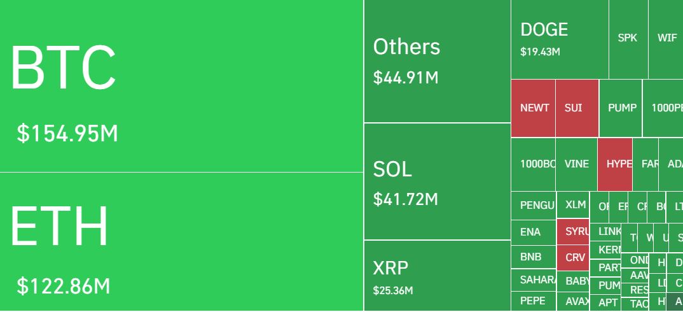The height and width of the screenshot is (312, 683).
Task: Select the ETH $122.86M block
Action: (181, 242)
